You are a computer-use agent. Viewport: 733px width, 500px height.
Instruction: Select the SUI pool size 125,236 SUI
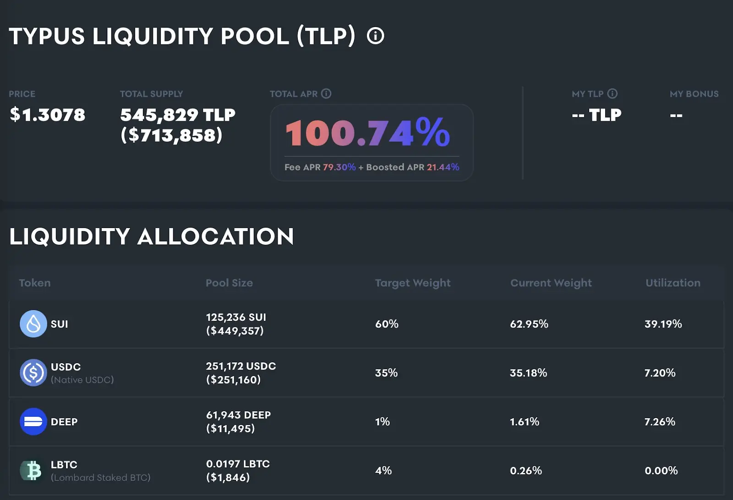pyautogui.click(x=236, y=317)
